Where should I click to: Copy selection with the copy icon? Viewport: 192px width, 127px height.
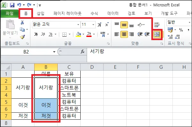pyautogui.click(x=22, y=30)
